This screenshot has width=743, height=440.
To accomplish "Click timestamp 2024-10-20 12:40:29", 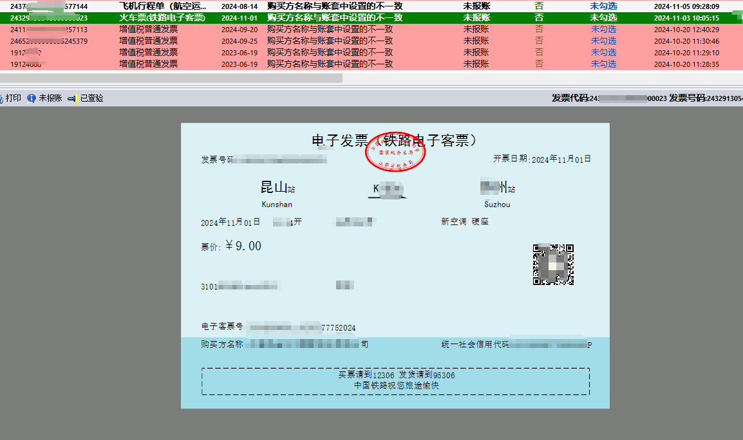I will click(686, 30).
